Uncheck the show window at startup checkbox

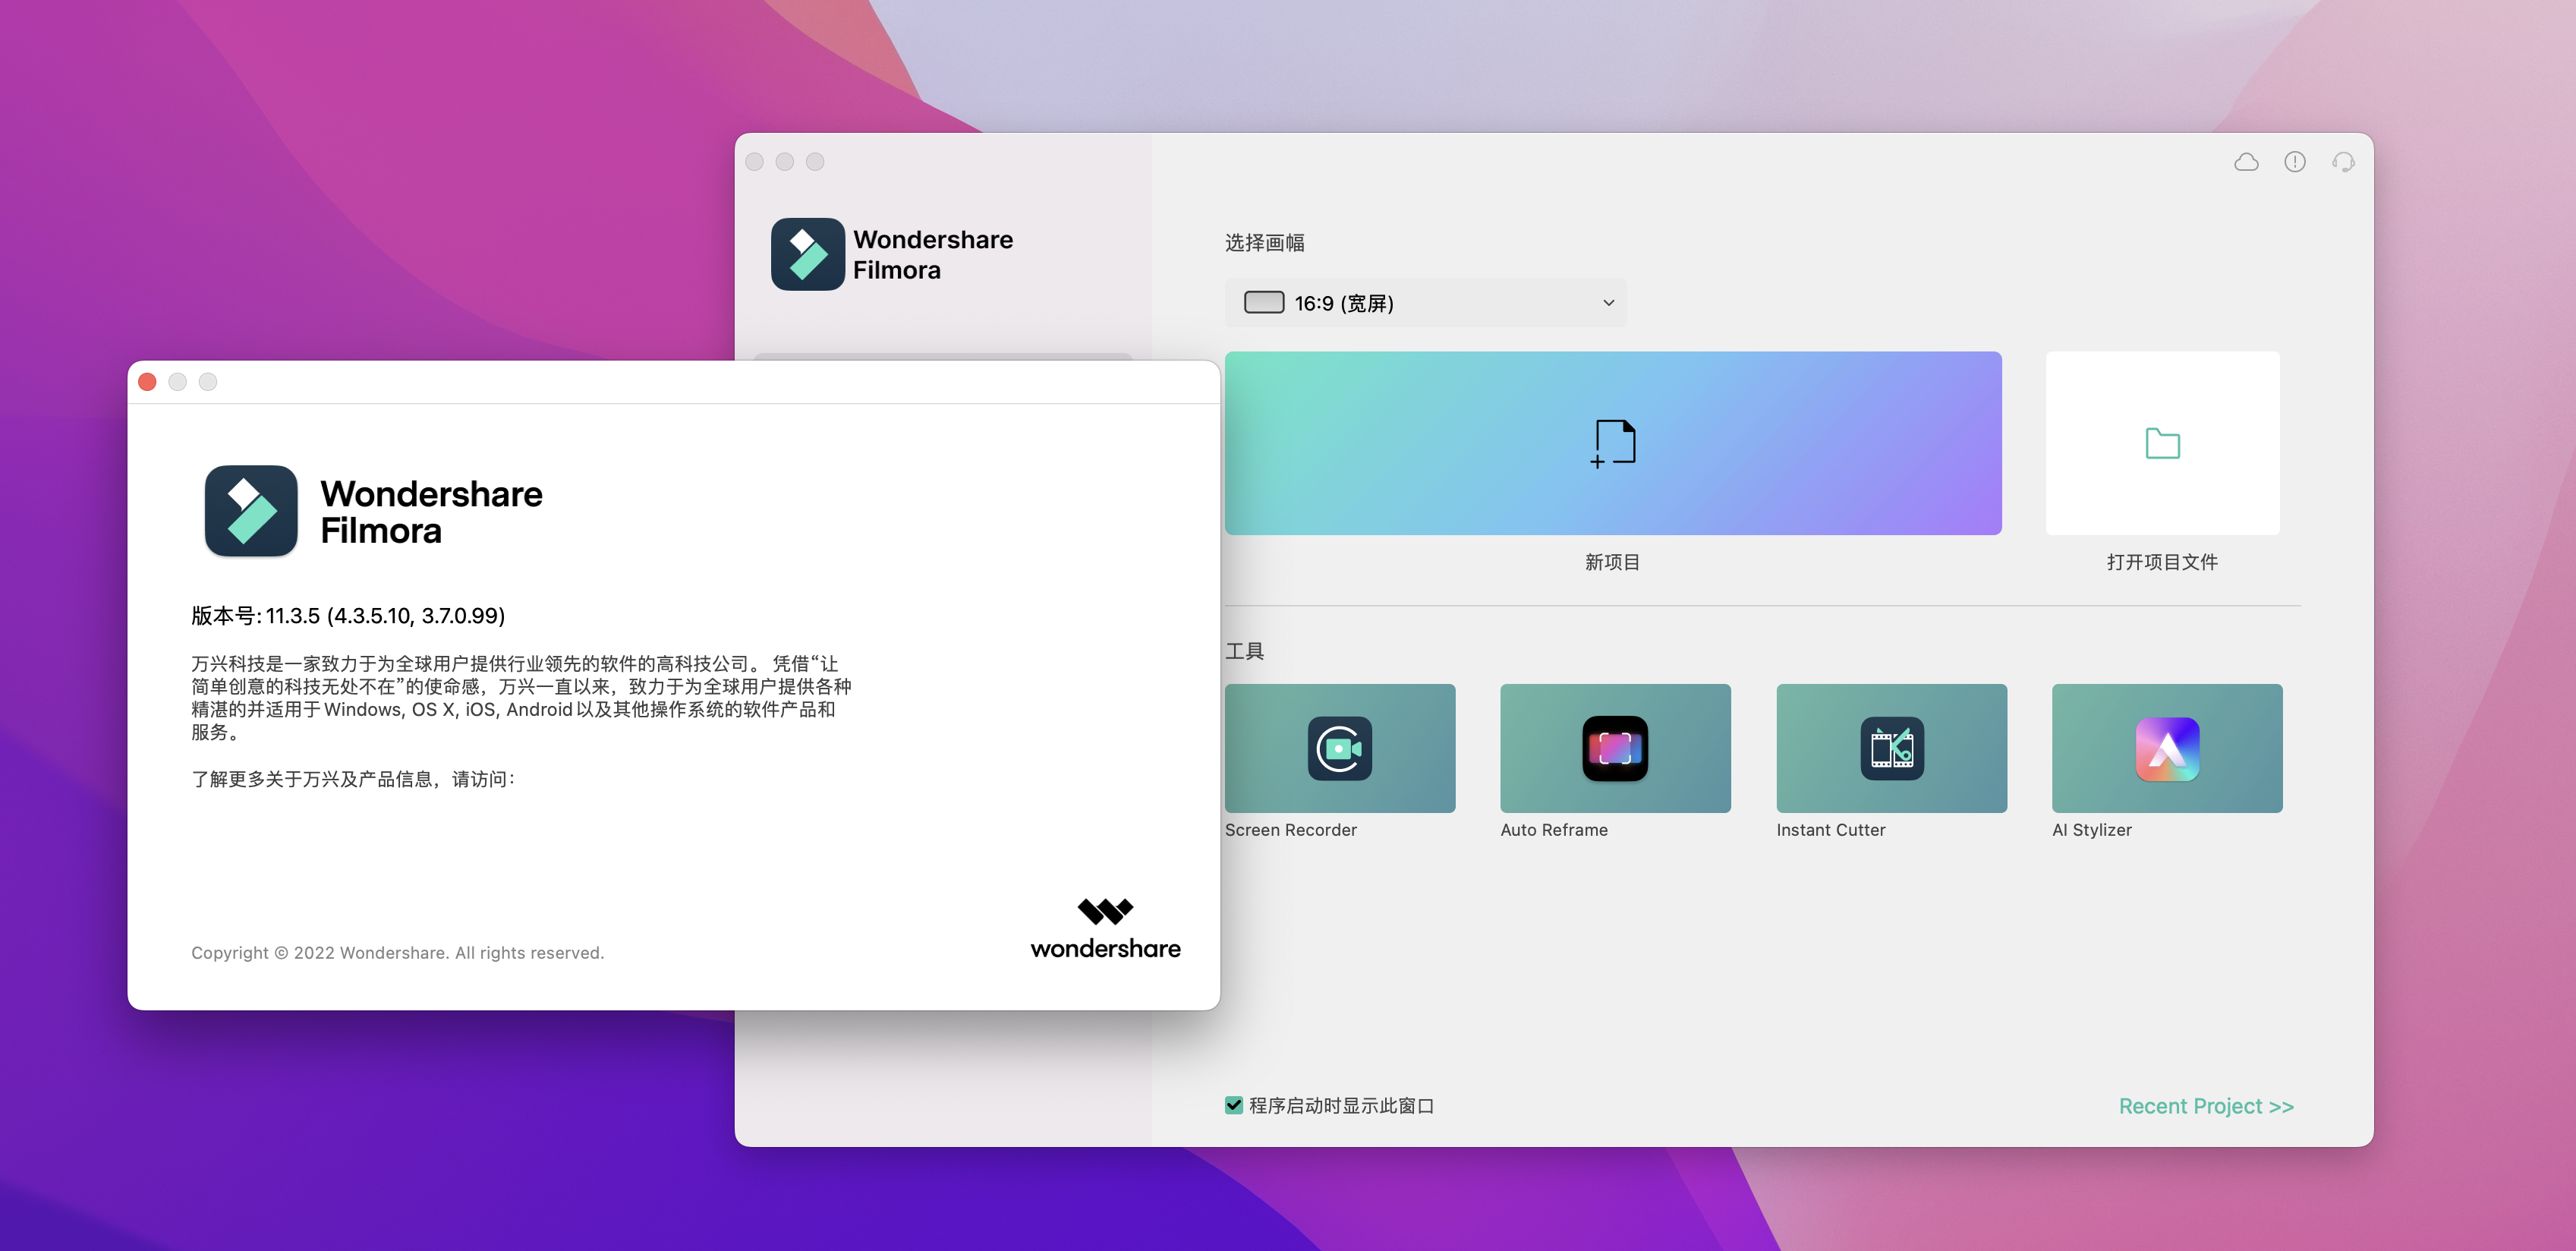pyautogui.click(x=1233, y=1105)
